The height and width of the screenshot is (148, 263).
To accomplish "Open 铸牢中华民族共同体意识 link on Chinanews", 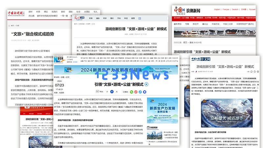I will (47, 16).
